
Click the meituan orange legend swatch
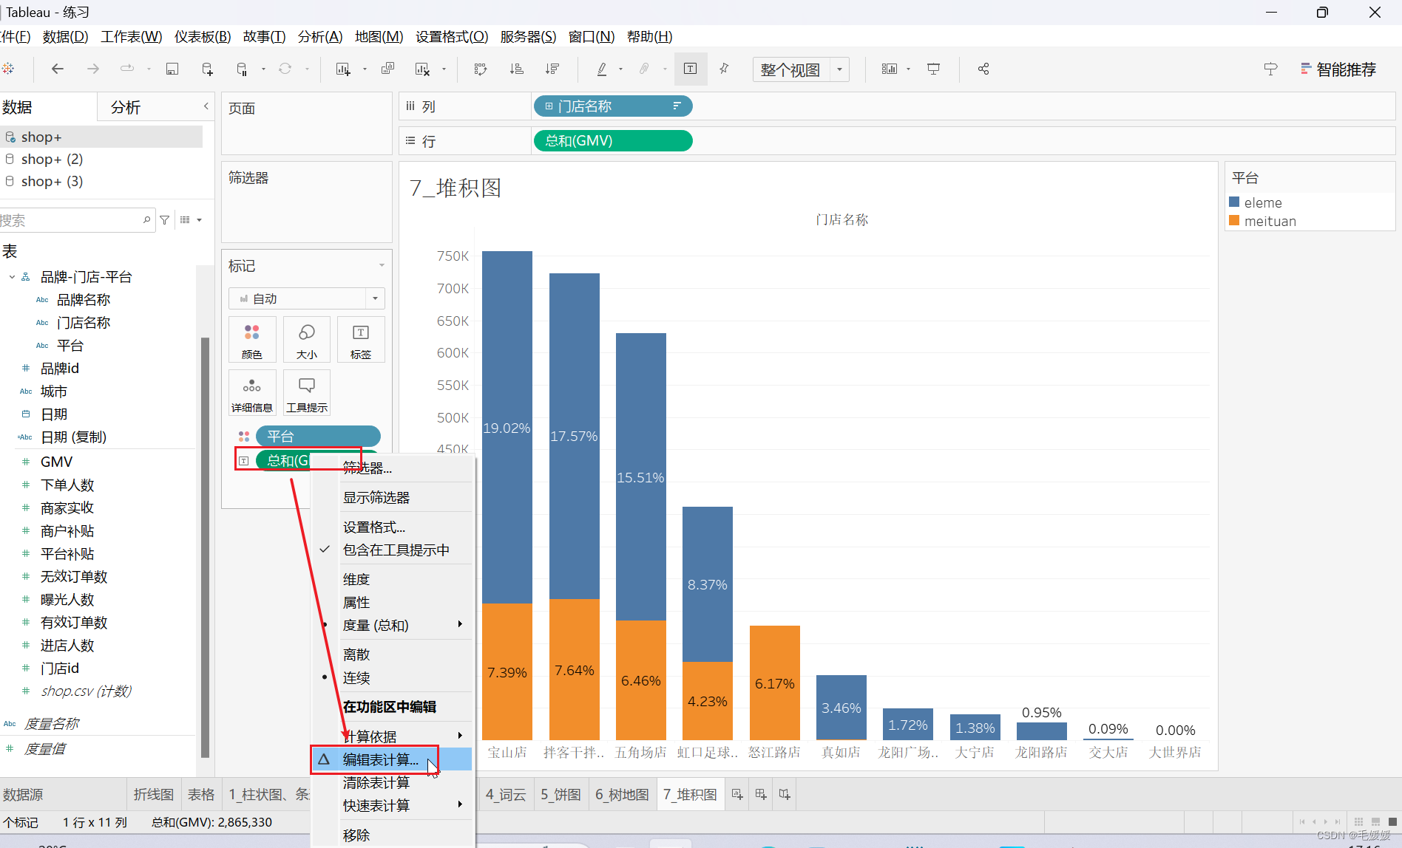click(x=1234, y=220)
